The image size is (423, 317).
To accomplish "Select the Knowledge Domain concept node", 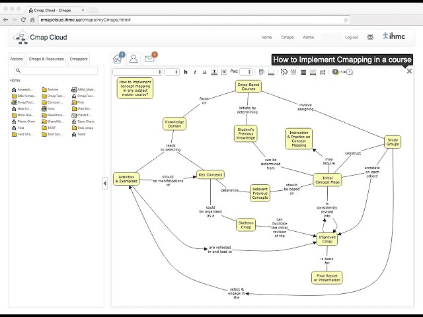I will click(x=174, y=123).
